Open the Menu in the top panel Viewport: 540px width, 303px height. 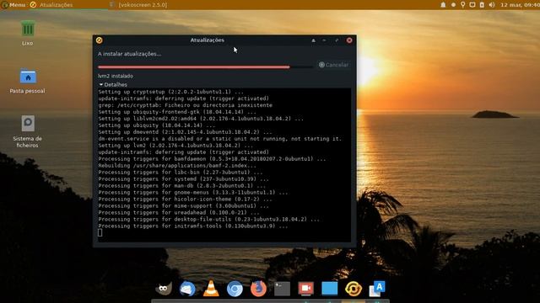[x=13, y=5]
